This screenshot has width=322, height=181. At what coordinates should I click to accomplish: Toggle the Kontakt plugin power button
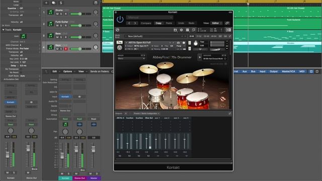tap(120, 19)
